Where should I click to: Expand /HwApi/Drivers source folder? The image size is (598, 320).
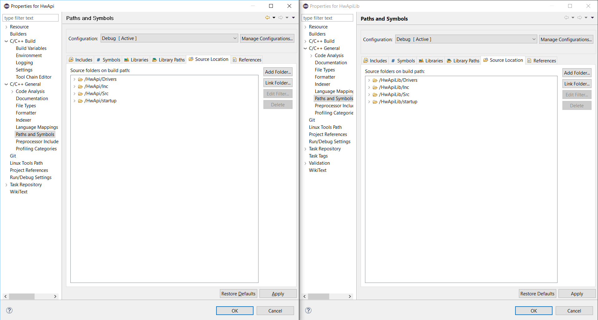coord(74,79)
